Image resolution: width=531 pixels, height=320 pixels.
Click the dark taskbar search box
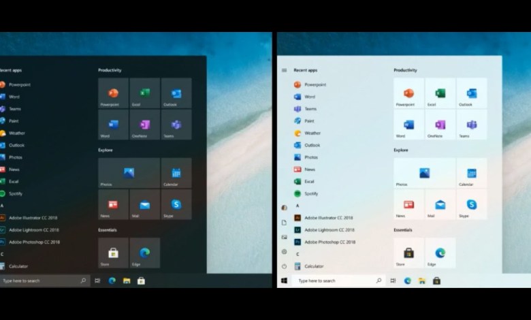click(x=44, y=281)
